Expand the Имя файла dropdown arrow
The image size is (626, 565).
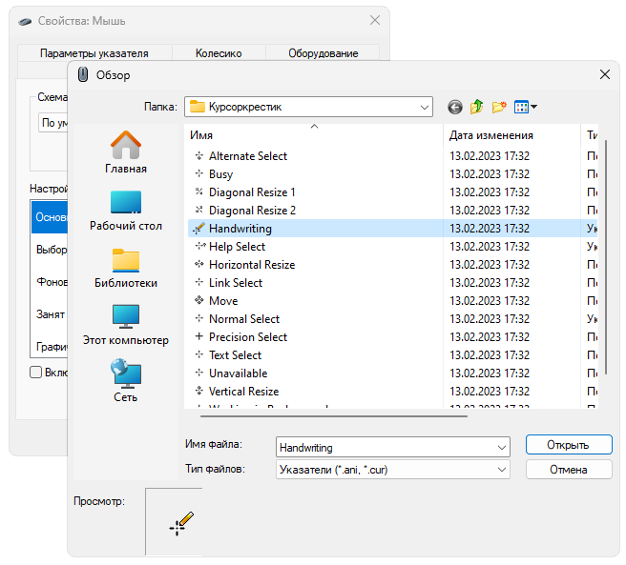(502, 448)
